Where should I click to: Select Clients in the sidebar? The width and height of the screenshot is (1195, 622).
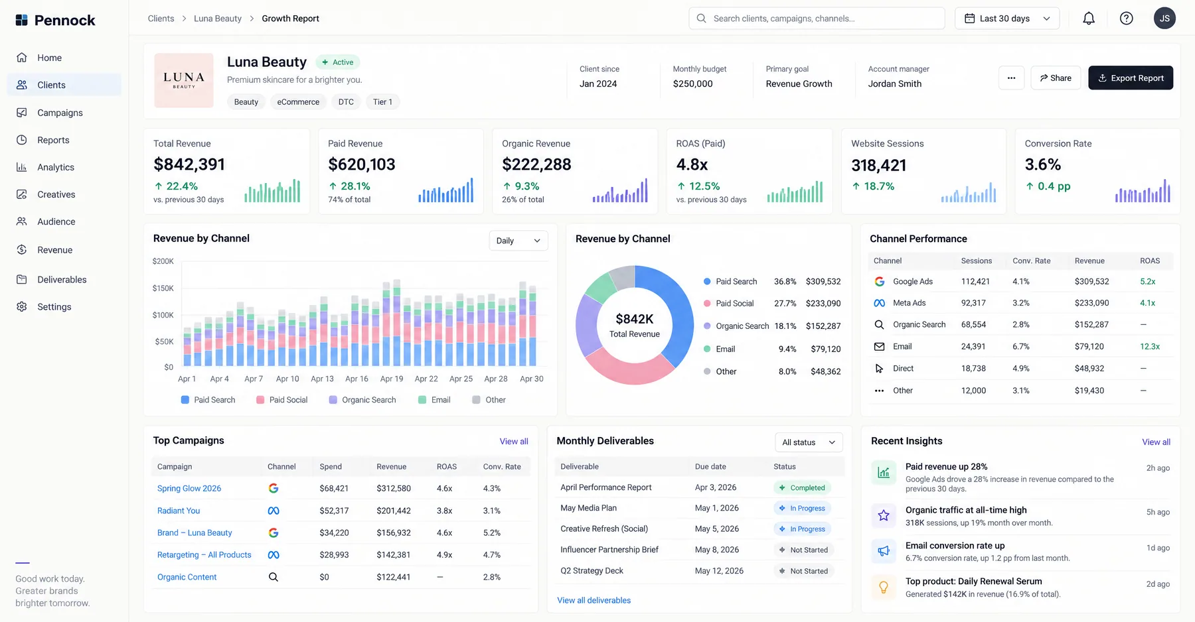[x=64, y=85]
